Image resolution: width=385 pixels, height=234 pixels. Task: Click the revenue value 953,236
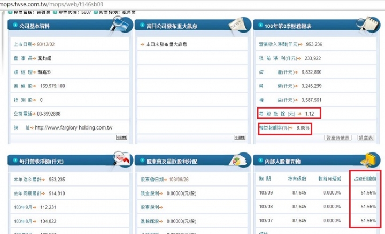(314, 44)
